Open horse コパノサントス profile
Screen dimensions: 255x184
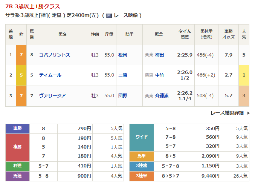[x=55, y=55]
